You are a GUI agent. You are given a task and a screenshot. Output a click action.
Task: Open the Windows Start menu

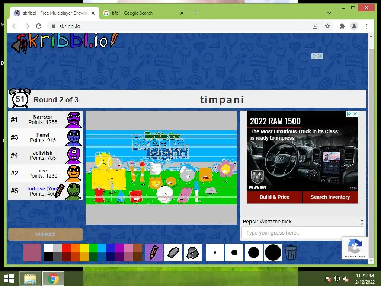9,279
